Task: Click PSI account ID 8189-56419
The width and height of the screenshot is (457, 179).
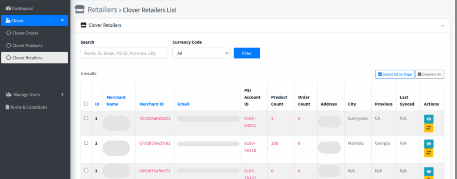Action: (250, 147)
